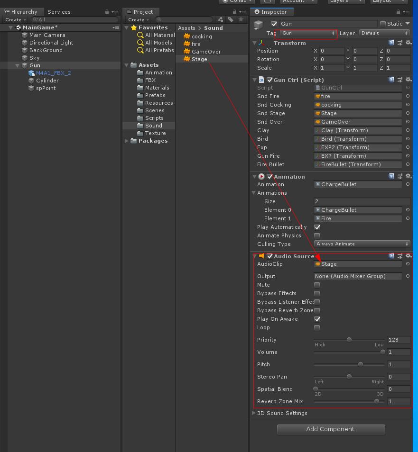
Task: Enable Bypass Effects checkbox
Action: 317,293
